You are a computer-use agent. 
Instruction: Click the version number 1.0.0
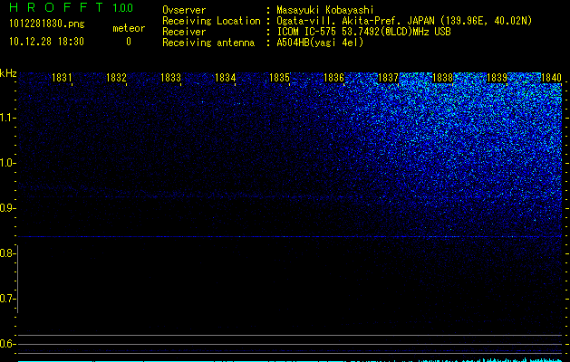(x=123, y=8)
